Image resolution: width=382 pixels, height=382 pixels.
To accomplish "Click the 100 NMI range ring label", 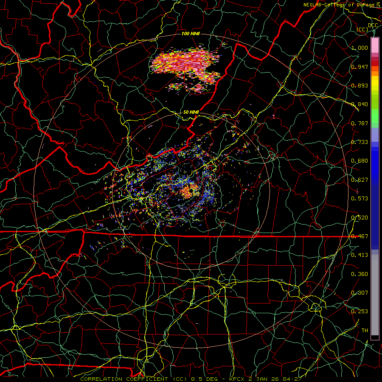I will pos(191,34).
